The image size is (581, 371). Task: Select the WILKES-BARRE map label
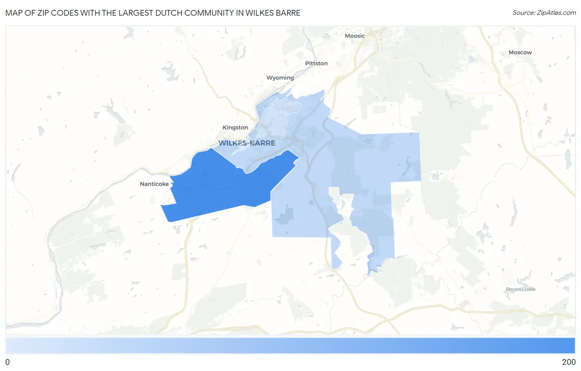247,143
